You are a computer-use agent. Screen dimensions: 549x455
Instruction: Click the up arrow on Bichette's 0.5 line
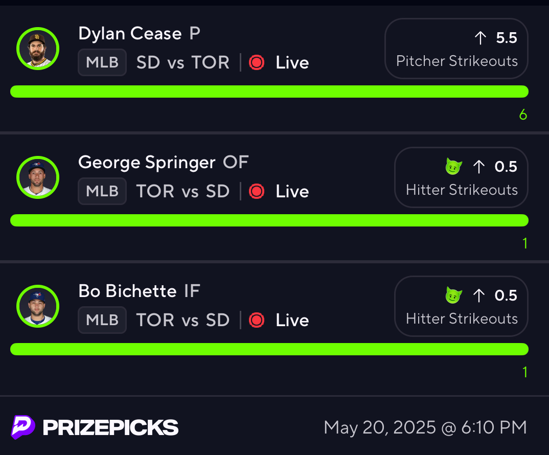click(x=478, y=295)
